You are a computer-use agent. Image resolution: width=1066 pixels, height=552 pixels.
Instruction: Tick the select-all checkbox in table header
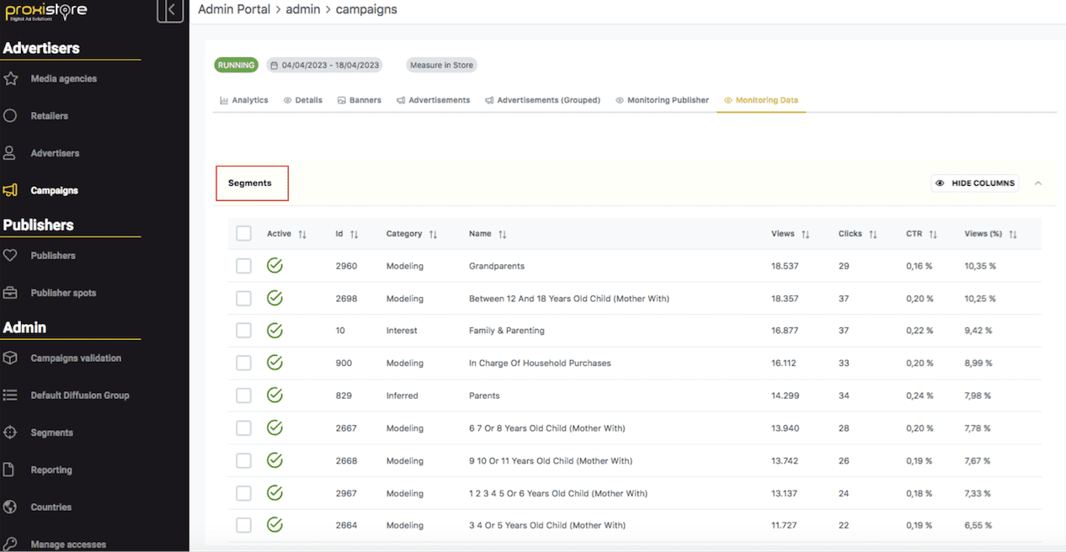point(244,233)
